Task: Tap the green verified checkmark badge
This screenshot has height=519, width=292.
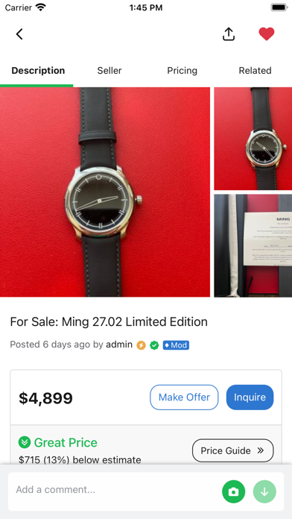Action: point(154,345)
